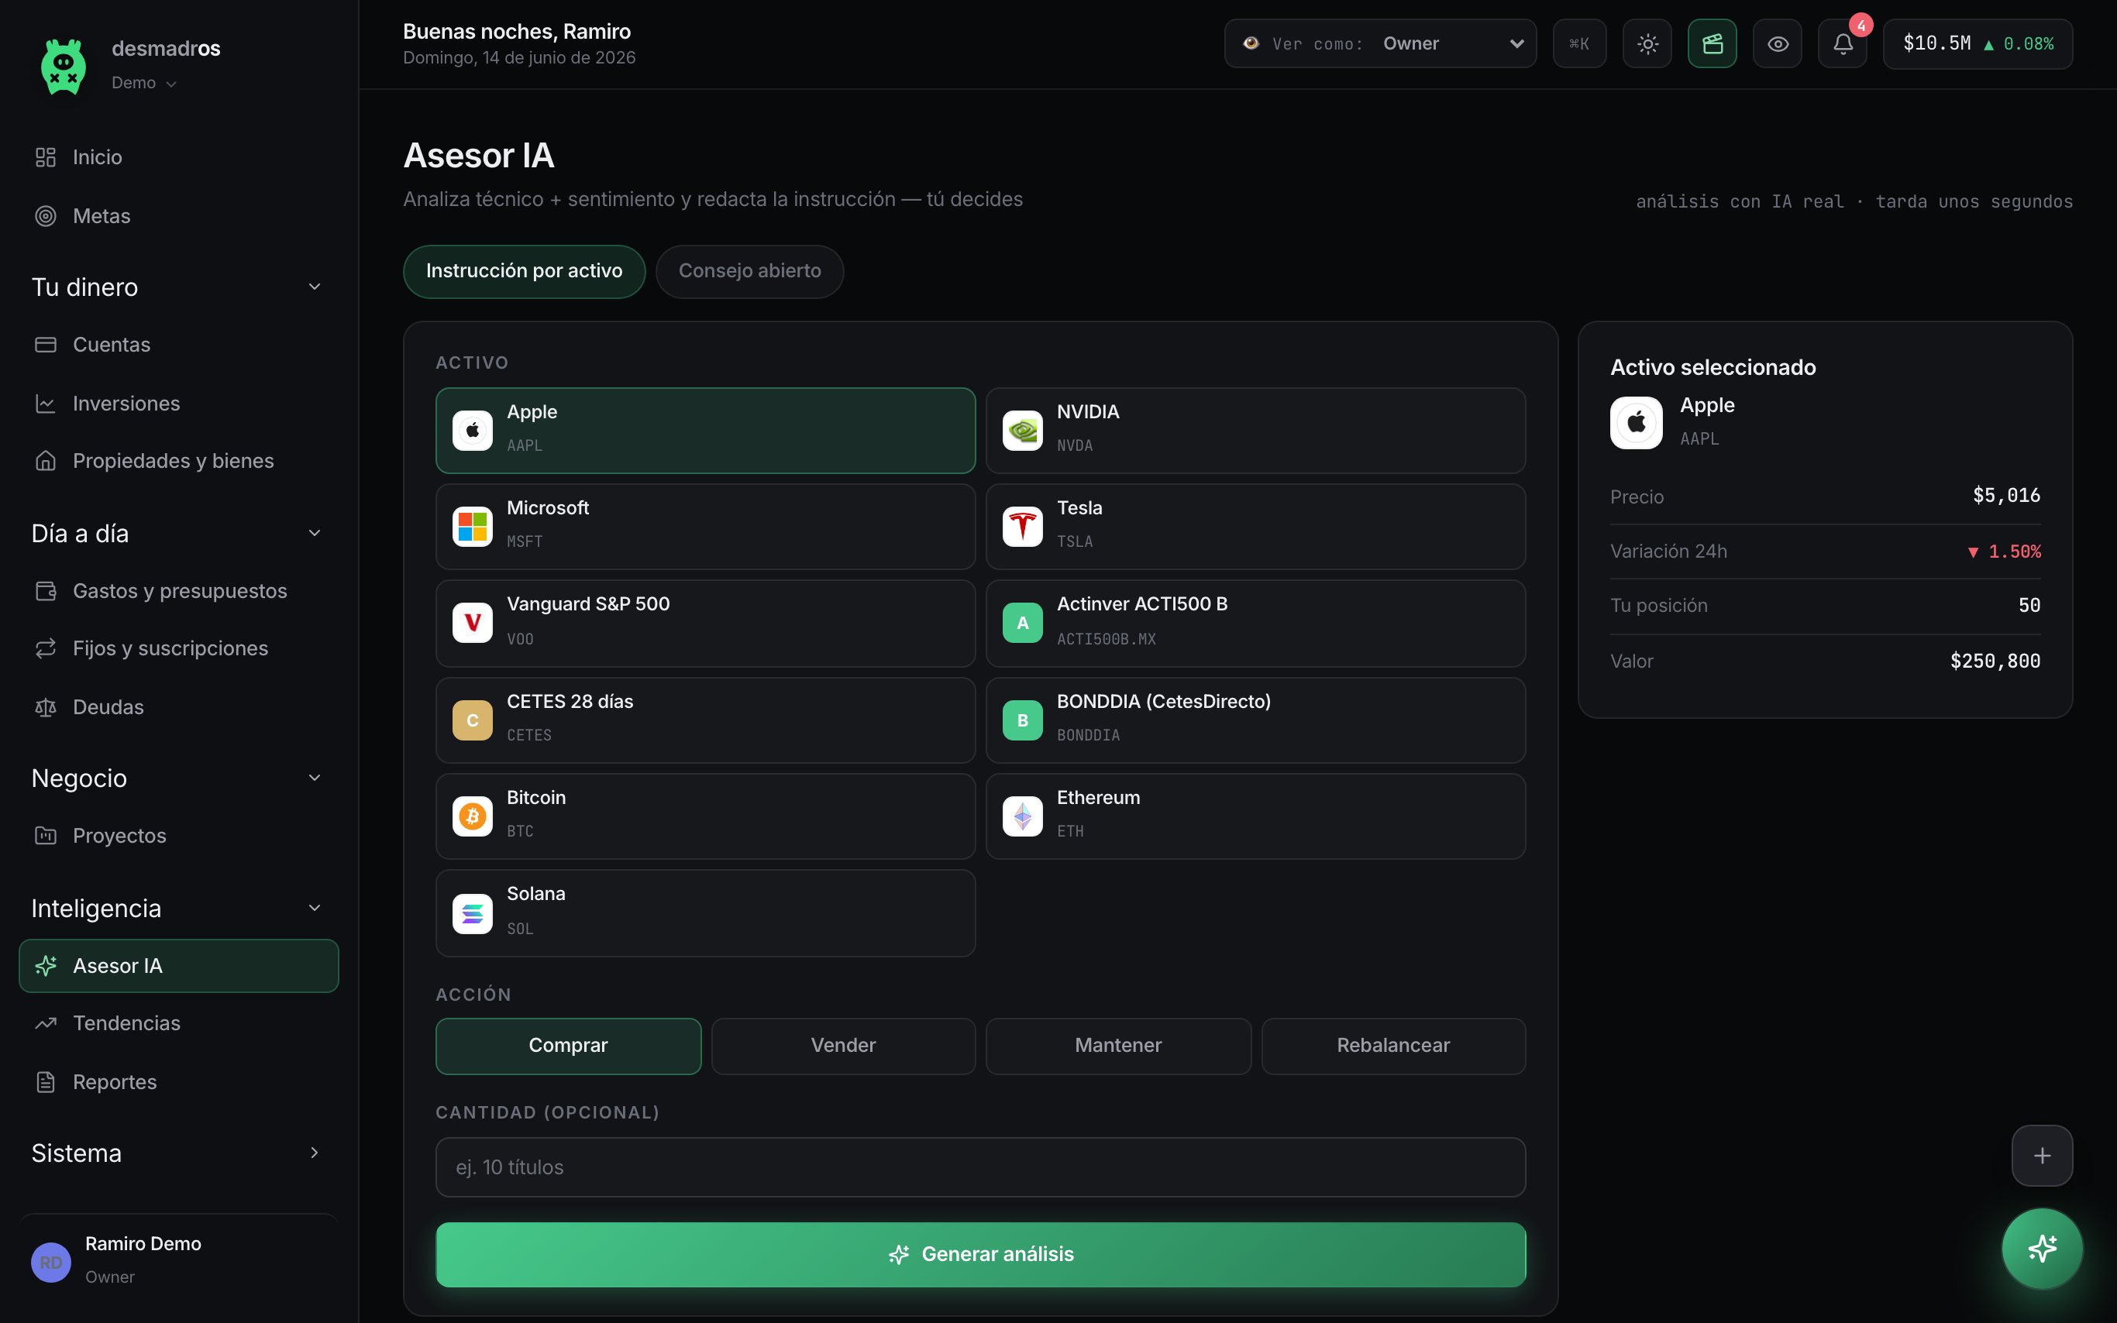
Task: Open Cuentas card icon in sidebar
Action: click(46, 345)
